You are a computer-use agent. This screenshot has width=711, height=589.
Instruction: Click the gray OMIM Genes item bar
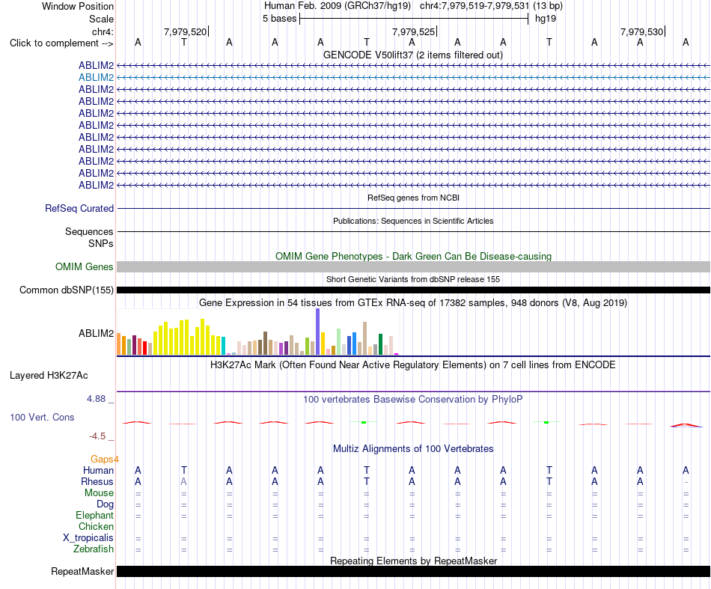413,266
